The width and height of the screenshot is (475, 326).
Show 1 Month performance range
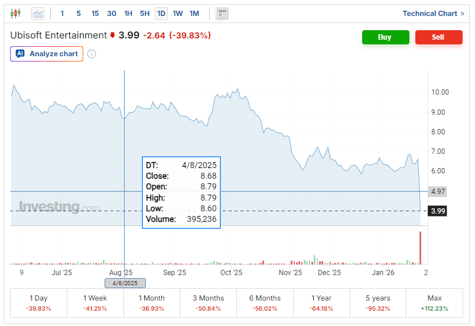click(152, 303)
